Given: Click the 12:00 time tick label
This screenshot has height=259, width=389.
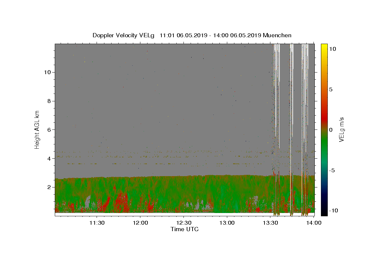Looking at the screenshot, I should click(x=140, y=223).
